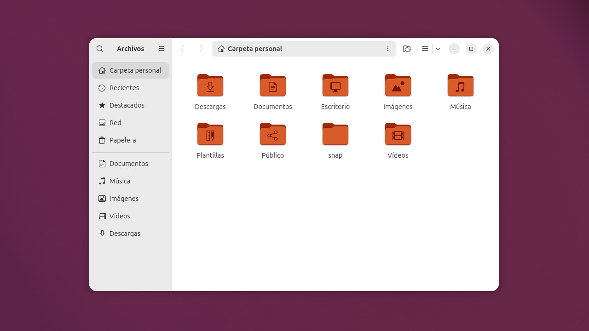
Task: Navigate back with the back arrow
Action: pos(183,48)
